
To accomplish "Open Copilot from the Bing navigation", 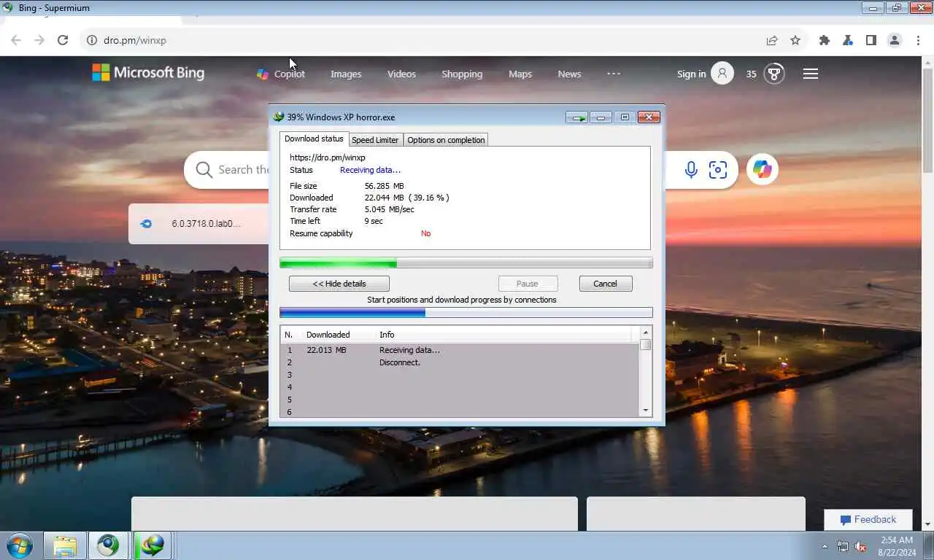I will coord(281,74).
